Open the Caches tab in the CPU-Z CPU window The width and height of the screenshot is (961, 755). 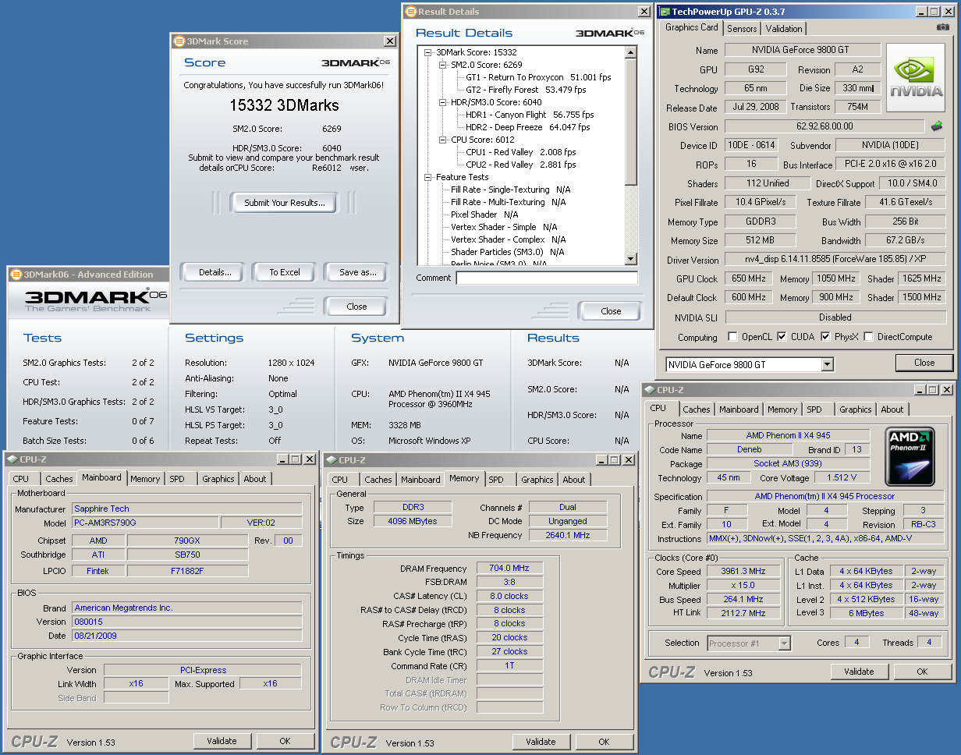click(697, 409)
